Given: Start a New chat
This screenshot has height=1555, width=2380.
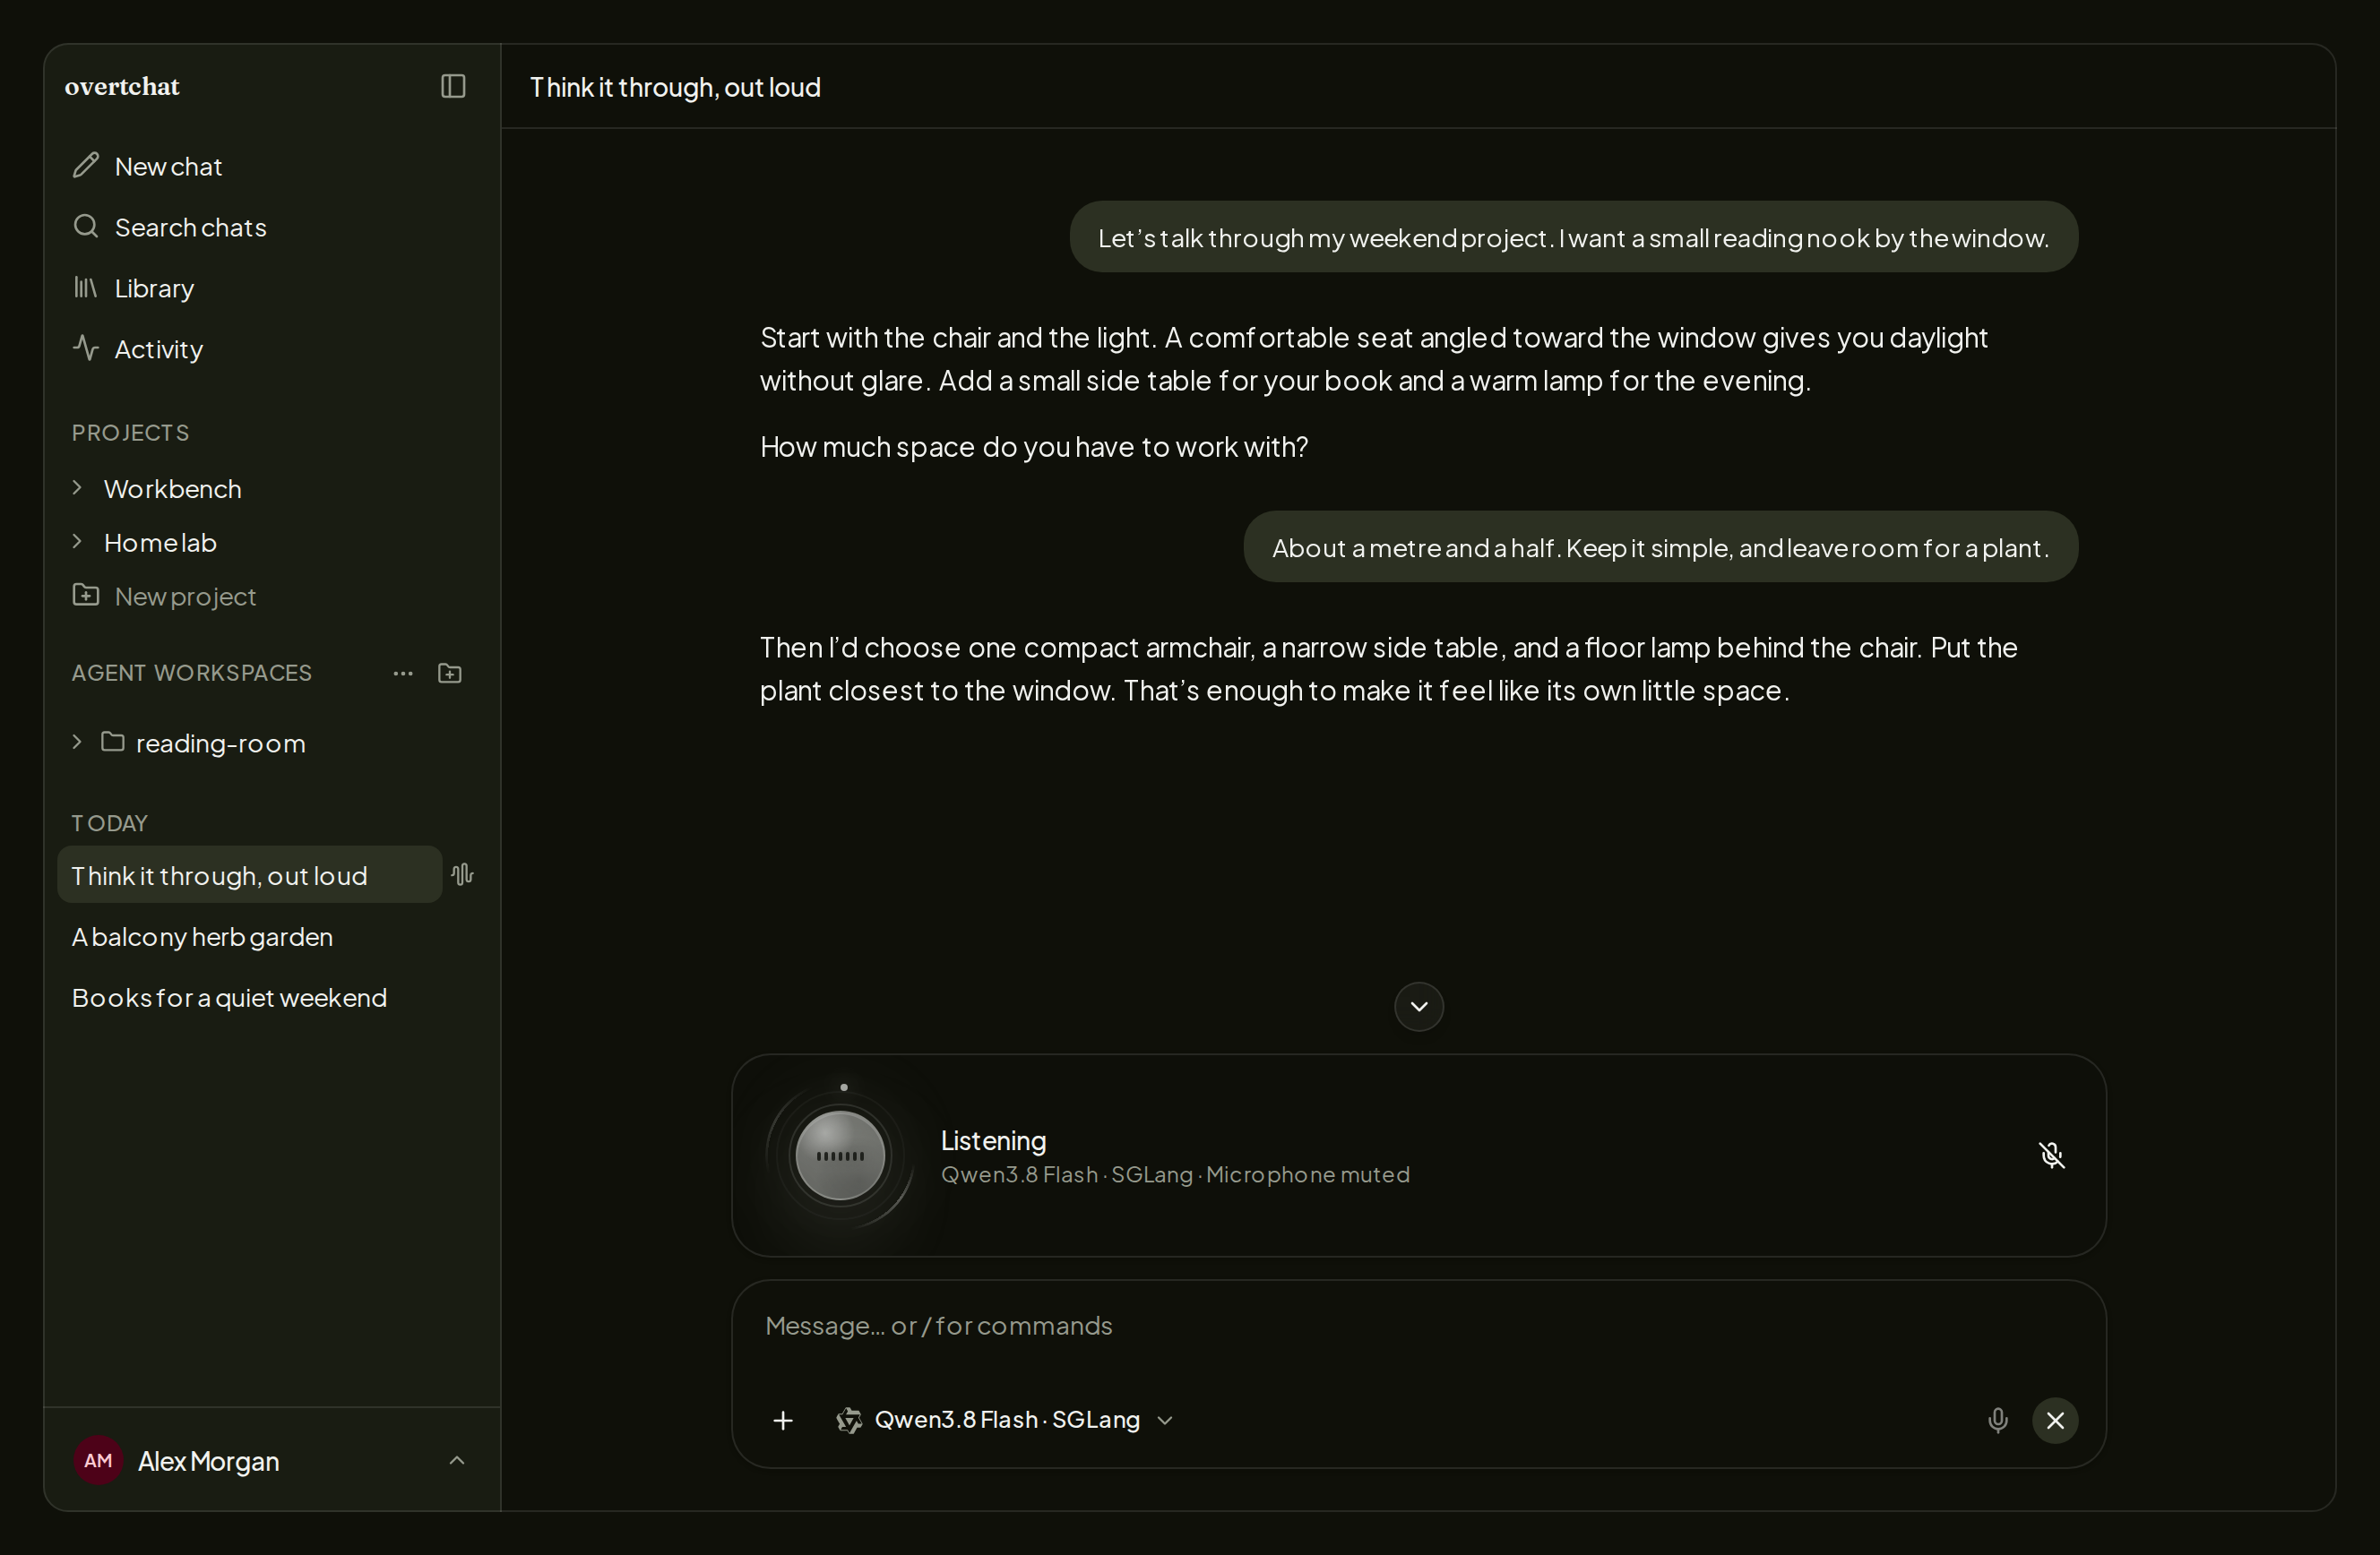Looking at the screenshot, I should coord(271,166).
